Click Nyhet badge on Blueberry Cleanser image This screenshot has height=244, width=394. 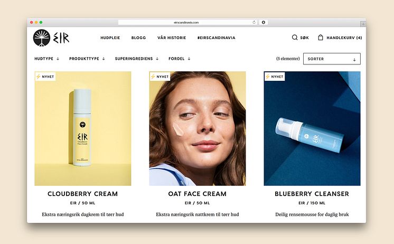[275, 77]
